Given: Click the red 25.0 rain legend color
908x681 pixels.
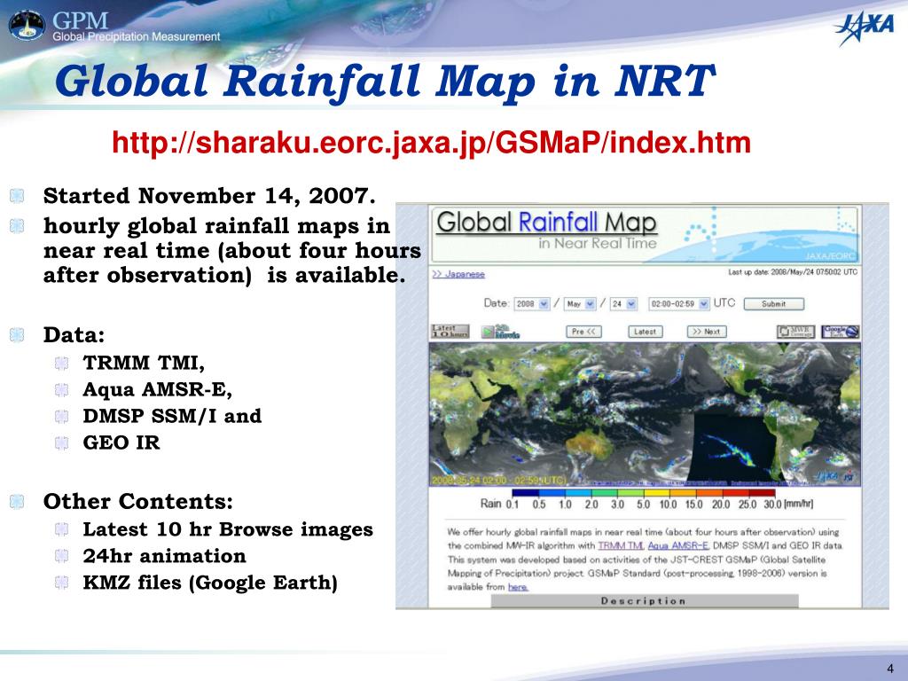Looking at the screenshot, I should [762, 493].
